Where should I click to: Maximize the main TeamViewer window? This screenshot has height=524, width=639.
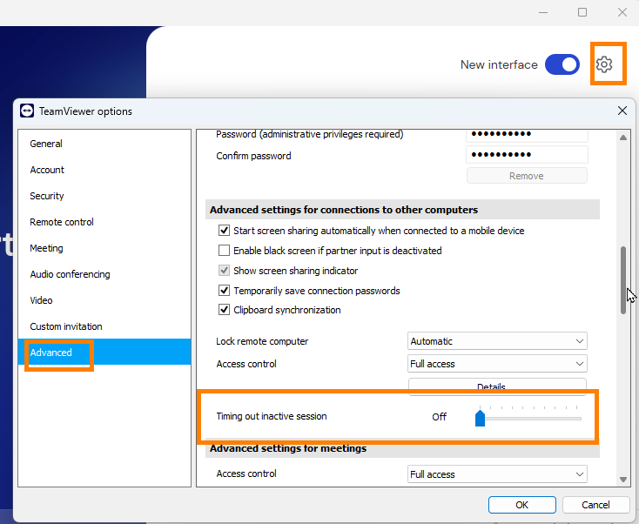(582, 12)
